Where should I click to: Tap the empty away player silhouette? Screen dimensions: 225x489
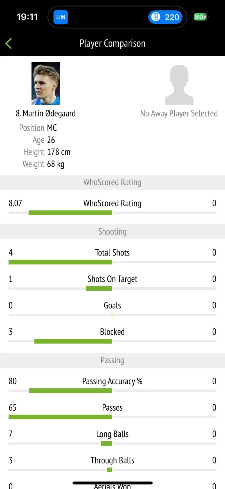(179, 85)
